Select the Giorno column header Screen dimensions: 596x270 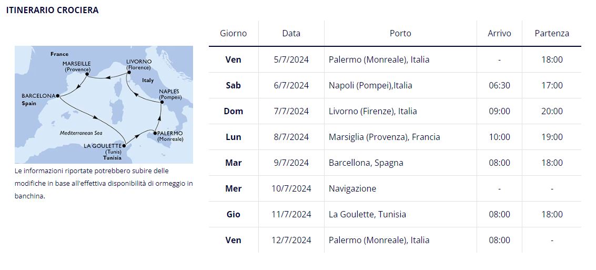tap(234, 34)
